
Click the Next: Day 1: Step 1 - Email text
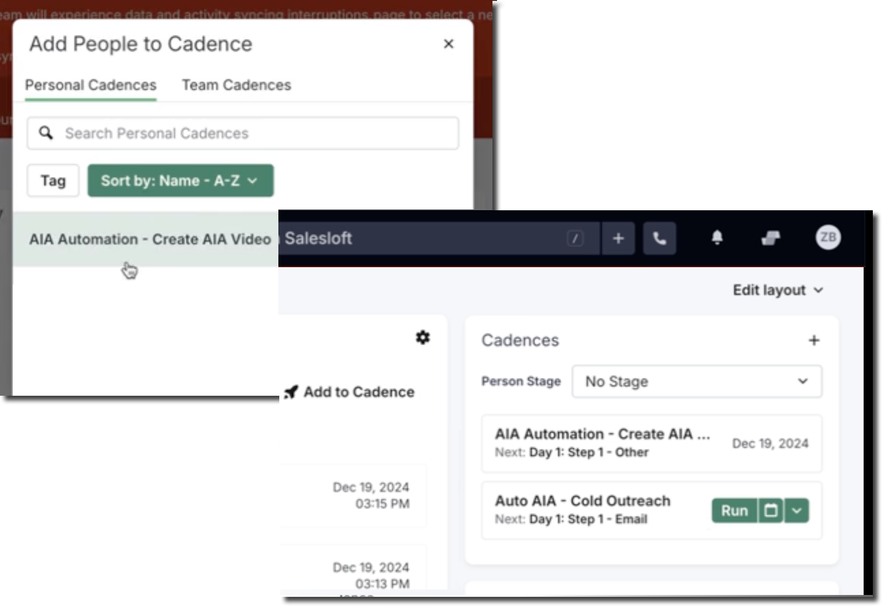(571, 519)
